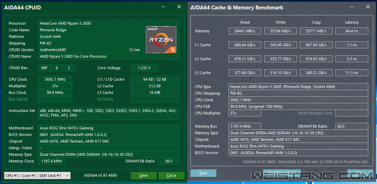Click Save in the CPUID window
The image size is (377, 184).
click(144, 175)
